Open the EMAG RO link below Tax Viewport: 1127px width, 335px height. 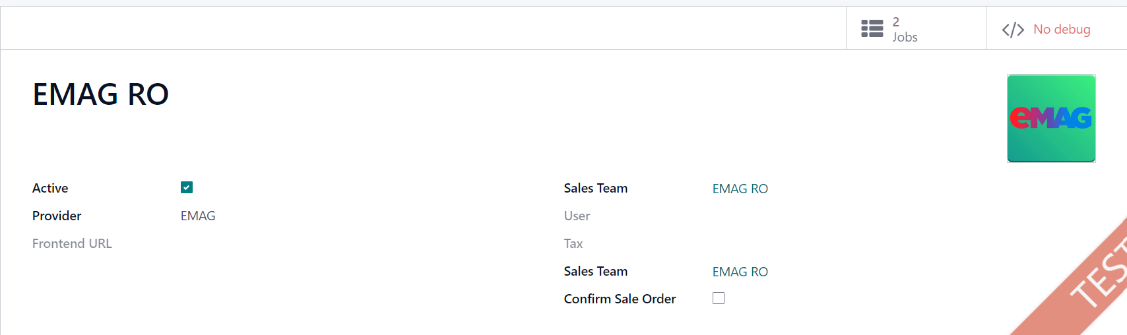[x=740, y=272]
